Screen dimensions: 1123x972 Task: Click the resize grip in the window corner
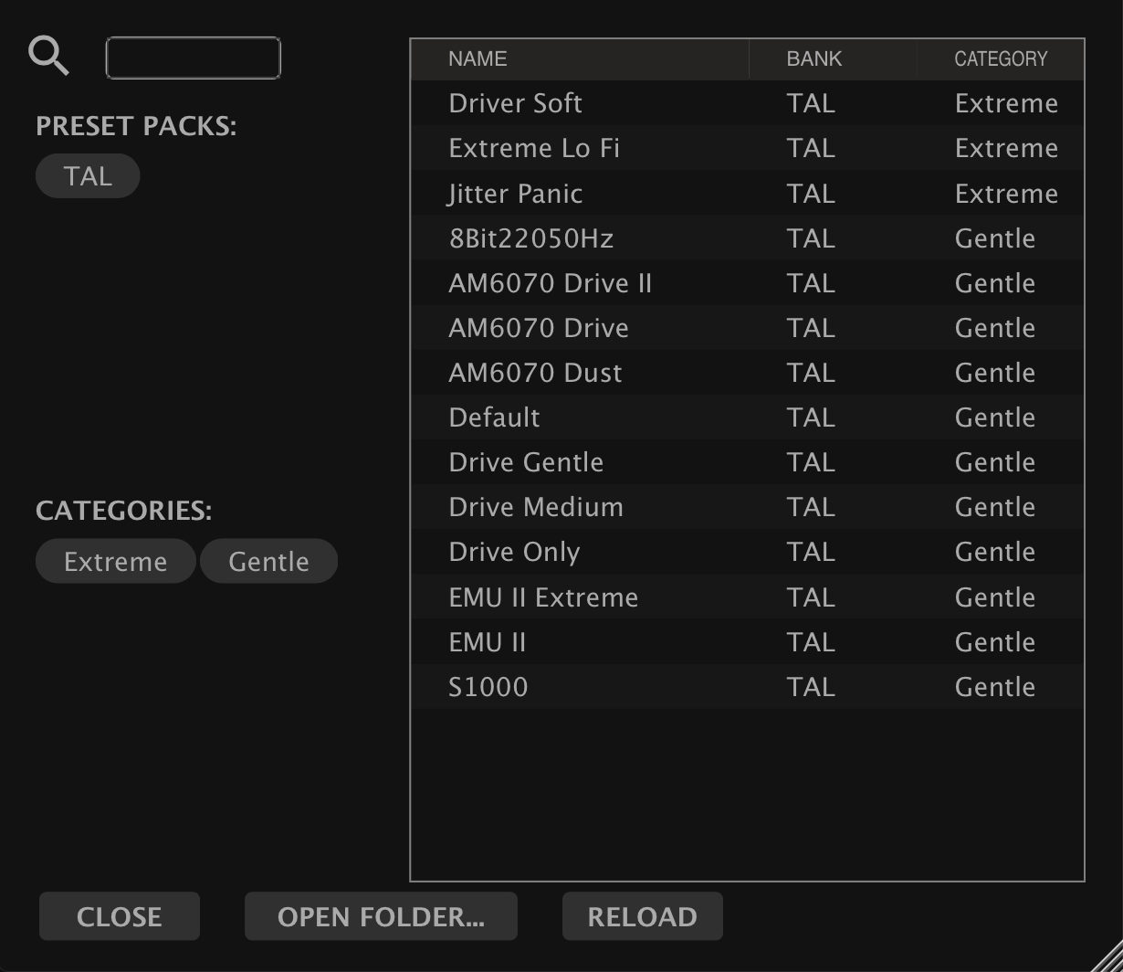tap(1107, 957)
